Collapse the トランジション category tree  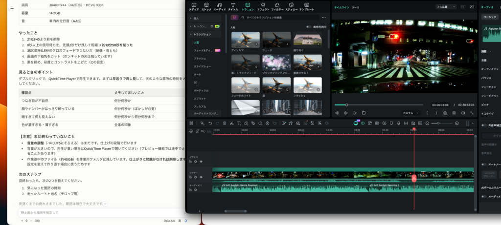191,35
